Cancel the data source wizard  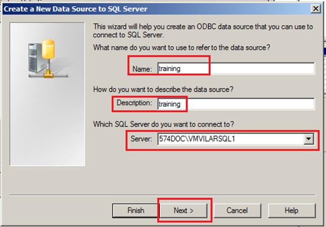pyautogui.click(x=237, y=210)
